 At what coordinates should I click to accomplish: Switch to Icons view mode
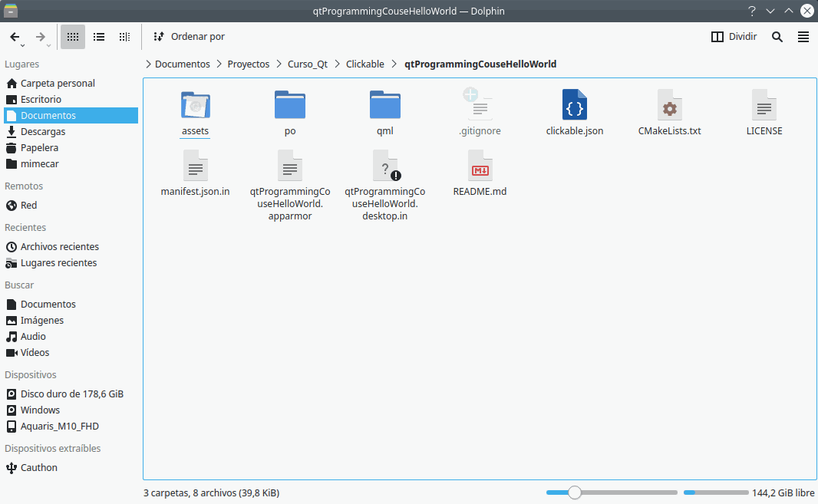pos(73,37)
